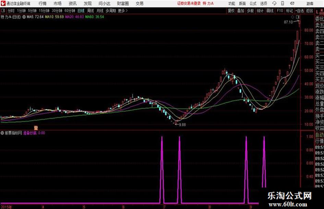The height and width of the screenshot is (209, 324).
Task: Click the 返回 back button
Action: [309, 11]
